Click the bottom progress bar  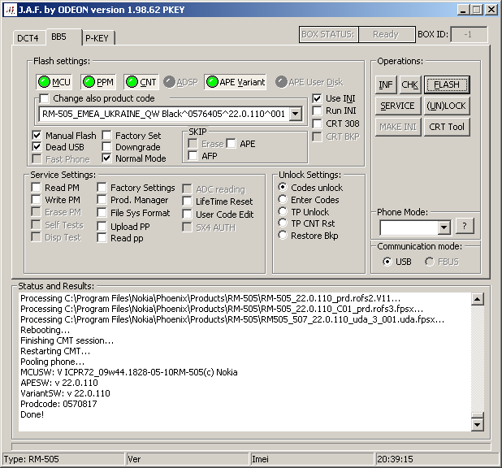(251, 446)
